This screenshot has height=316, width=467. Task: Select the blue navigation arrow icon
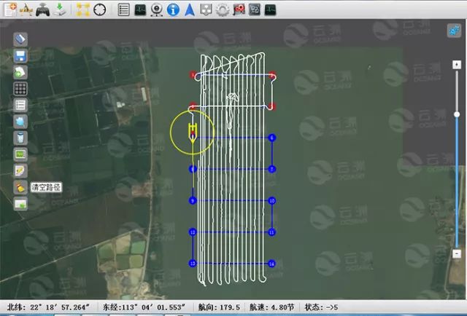[x=190, y=9]
